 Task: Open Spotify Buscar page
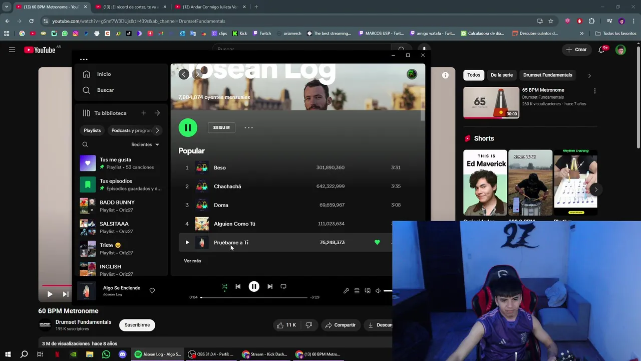tap(99, 90)
